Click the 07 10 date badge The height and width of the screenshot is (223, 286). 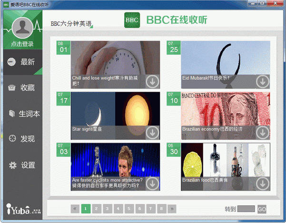174,98
